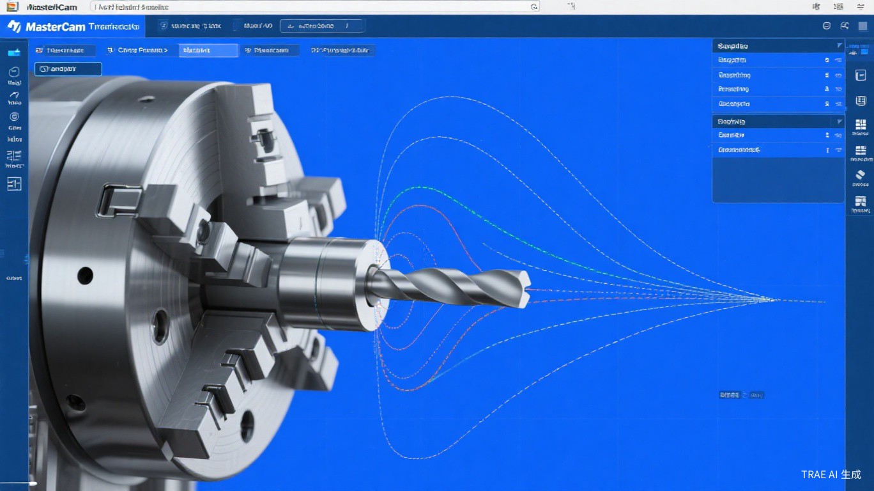Click the bottom text label in the left sidebar
Screen dimensions: 874x491
pos(13,278)
